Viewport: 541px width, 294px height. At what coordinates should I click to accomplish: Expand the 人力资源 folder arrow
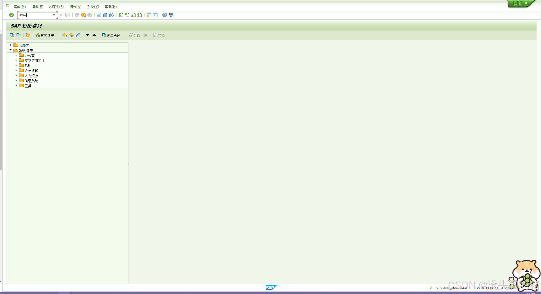pyautogui.click(x=16, y=75)
